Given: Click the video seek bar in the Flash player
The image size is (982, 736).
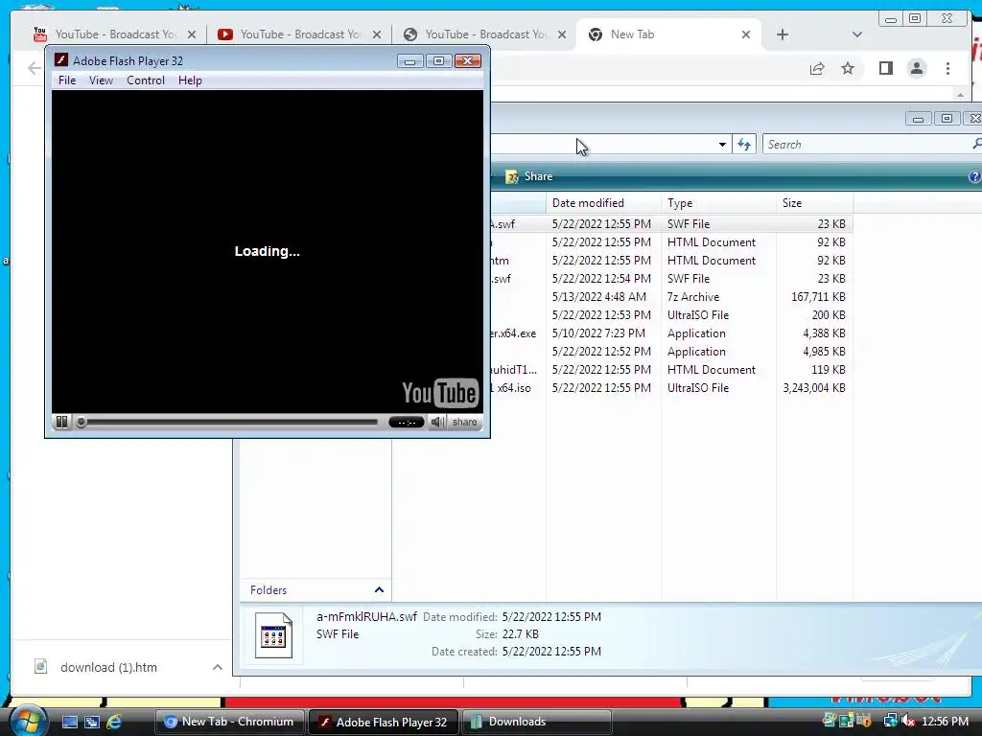Looking at the screenshot, I should (232, 422).
